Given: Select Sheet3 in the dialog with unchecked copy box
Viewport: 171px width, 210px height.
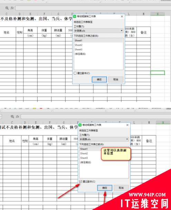Looking at the screenshot, I should pos(79,49).
